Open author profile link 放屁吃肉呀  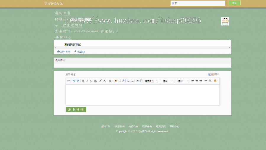coord(72,25)
